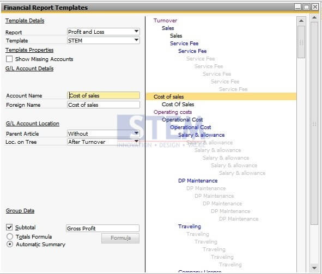Click the Gross Profit subtotal field
Screen dimensions: 322x274
102,228
